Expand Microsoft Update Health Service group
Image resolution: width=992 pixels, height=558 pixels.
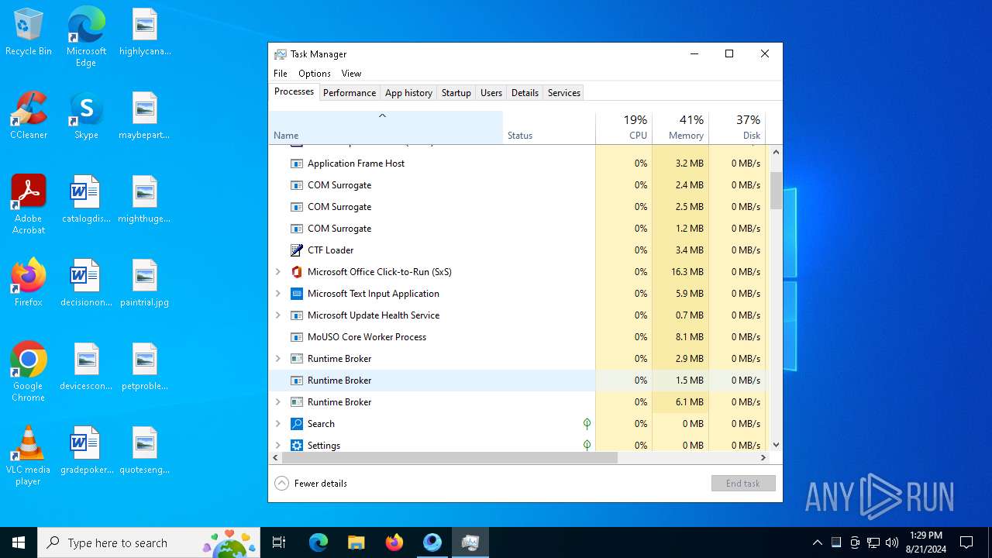[x=278, y=315]
